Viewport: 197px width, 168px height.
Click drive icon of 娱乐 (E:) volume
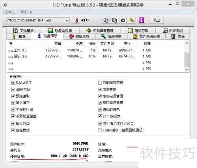(x=11, y=57)
